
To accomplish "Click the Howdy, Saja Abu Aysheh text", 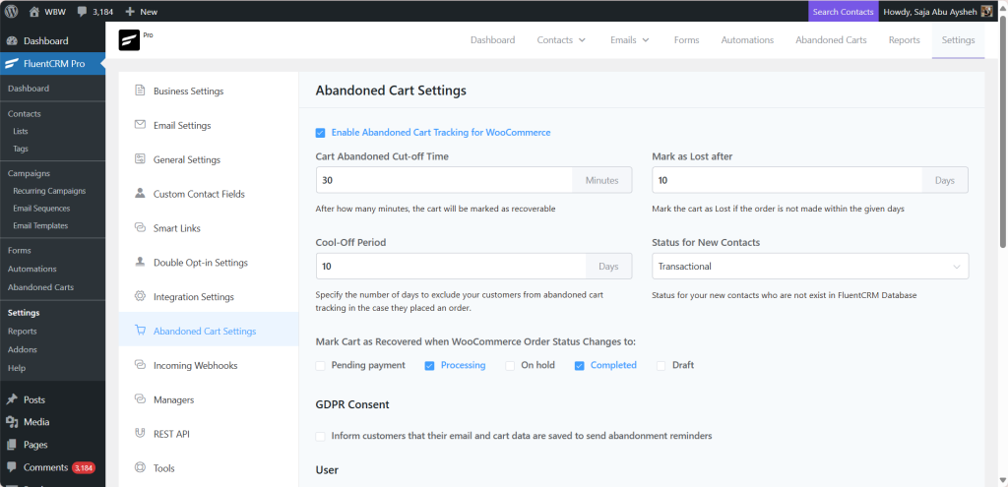I will [929, 12].
